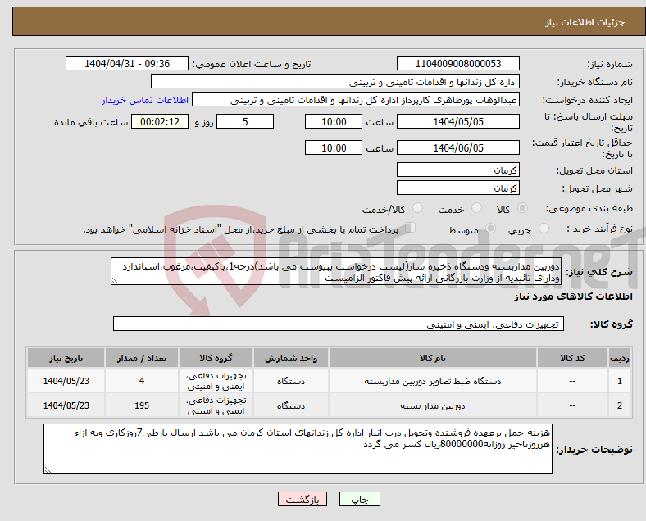Screen dimensions: 646x521
Task: Click item name دوربین مدار بسته
Action: coord(433,405)
